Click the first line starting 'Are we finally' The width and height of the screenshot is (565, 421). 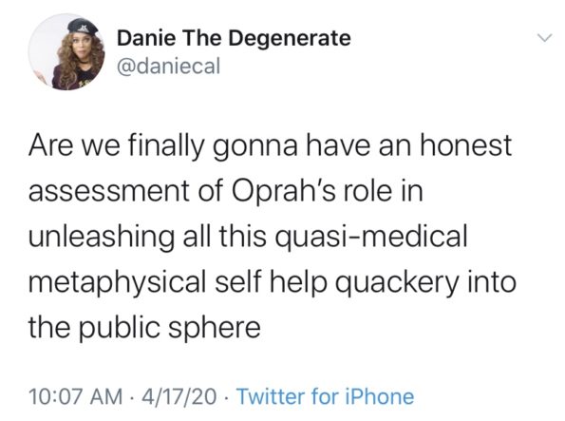point(270,146)
